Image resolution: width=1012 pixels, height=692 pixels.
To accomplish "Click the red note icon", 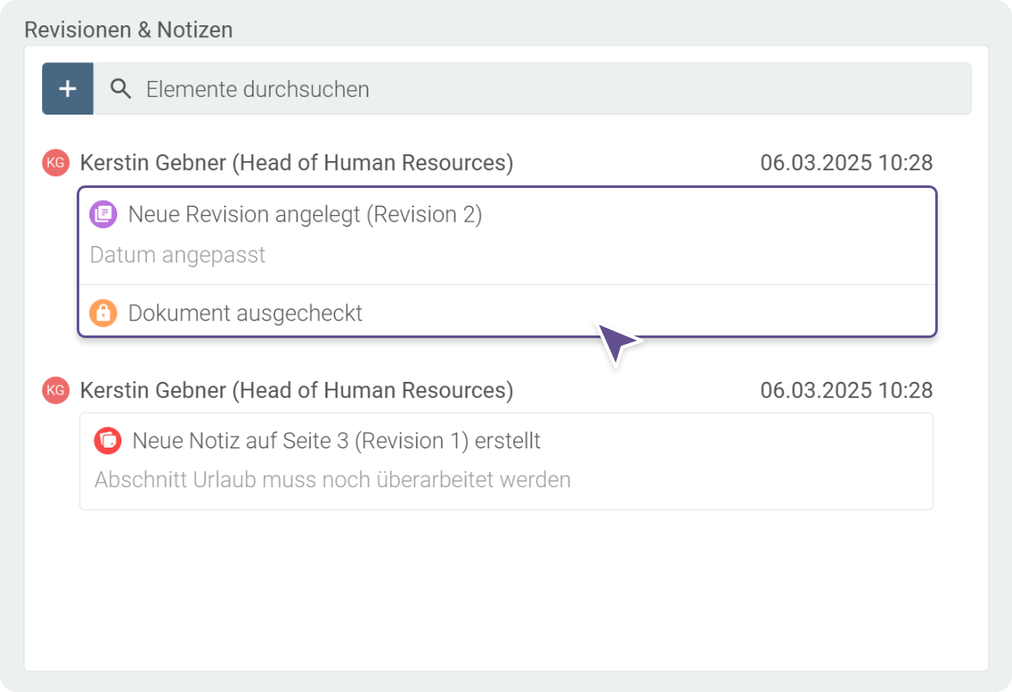I will 108,440.
